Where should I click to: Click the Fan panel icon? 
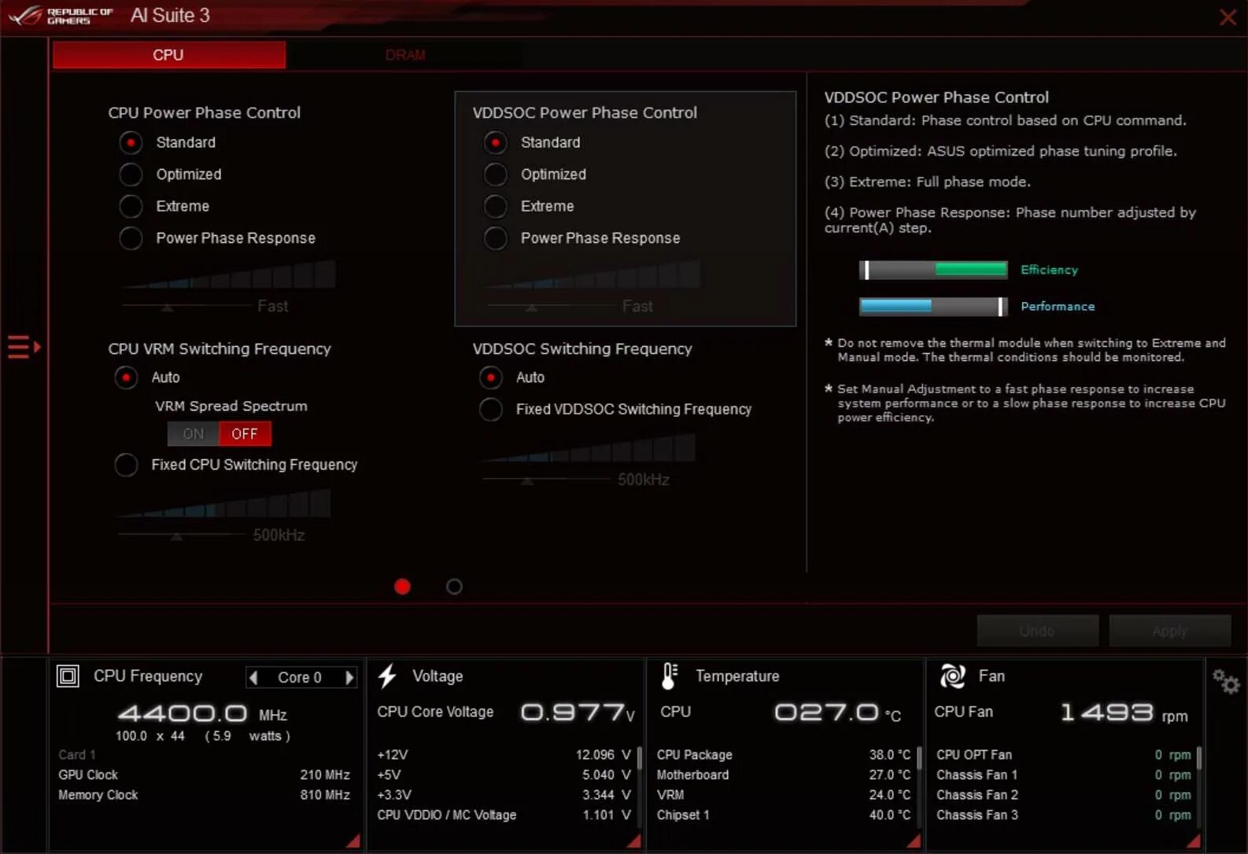click(x=952, y=675)
